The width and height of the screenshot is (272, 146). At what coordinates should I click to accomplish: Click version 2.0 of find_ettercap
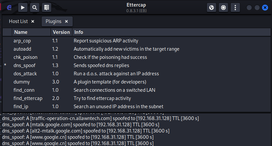coord(56,98)
